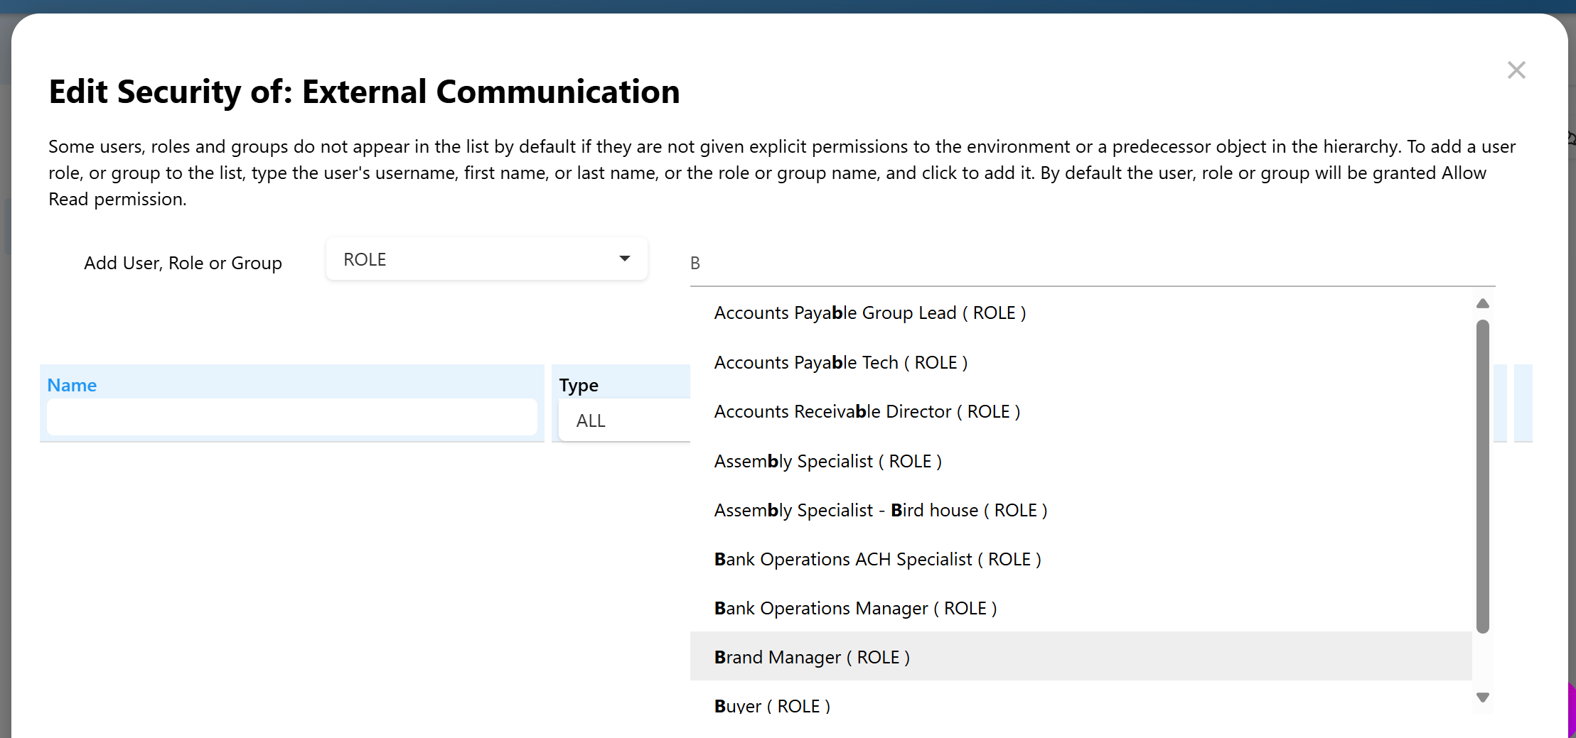1576x738 pixels.
Task: Open the ROLE type dropdown
Action: pyautogui.click(x=486, y=260)
